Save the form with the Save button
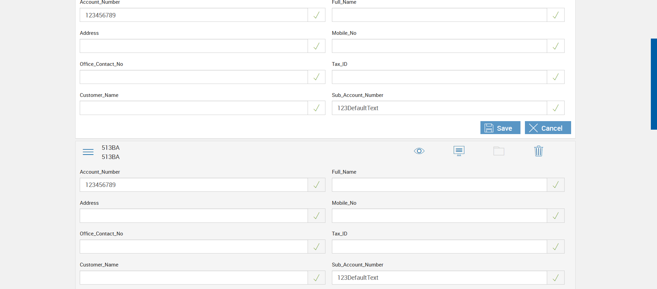Image resolution: width=657 pixels, height=289 pixels. coord(500,128)
